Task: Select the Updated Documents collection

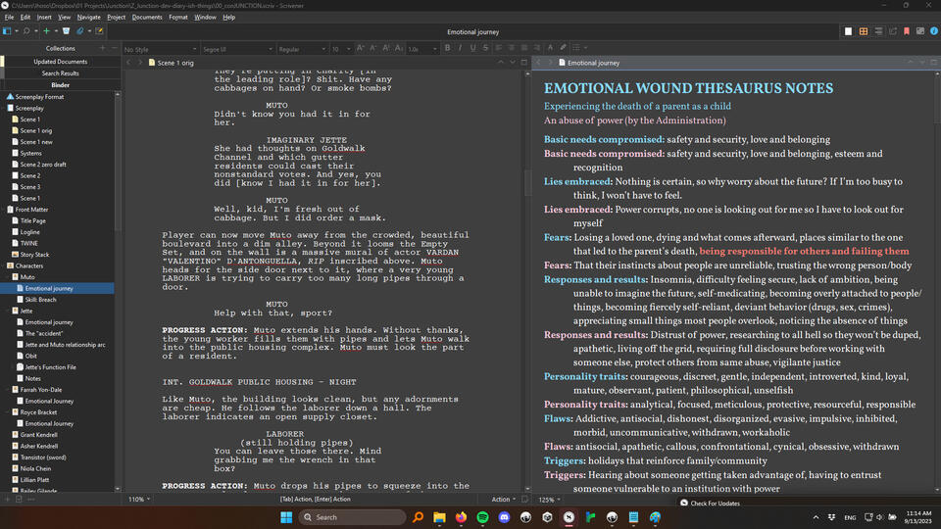Action: point(60,61)
